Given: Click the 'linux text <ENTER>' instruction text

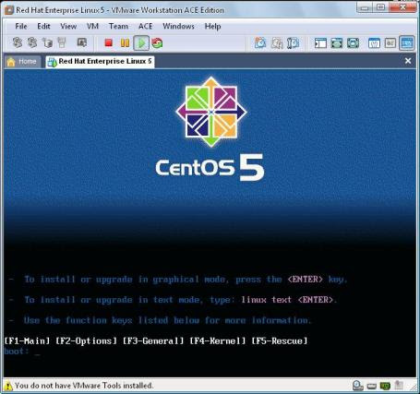Looking at the screenshot, I should pyautogui.click(x=287, y=300).
